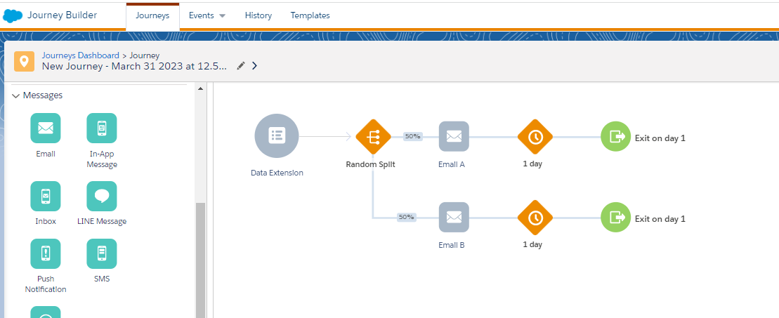
Task: Open the 1 day wait after Email B
Action: point(535,218)
